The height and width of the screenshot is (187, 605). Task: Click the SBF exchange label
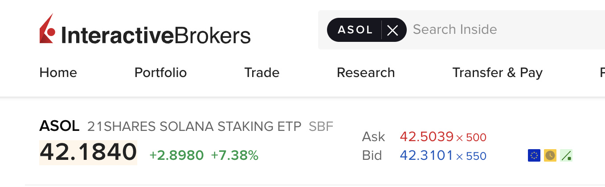click(321, 126)
